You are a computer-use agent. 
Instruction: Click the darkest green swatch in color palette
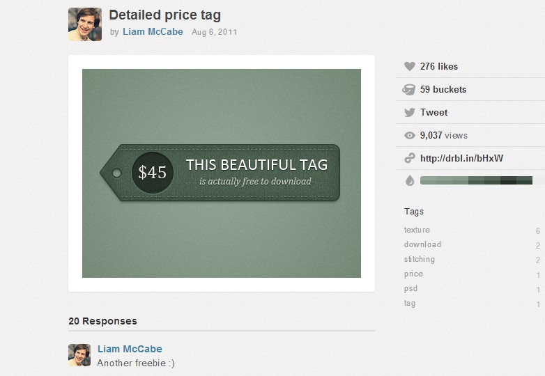[x=507, y=181]
